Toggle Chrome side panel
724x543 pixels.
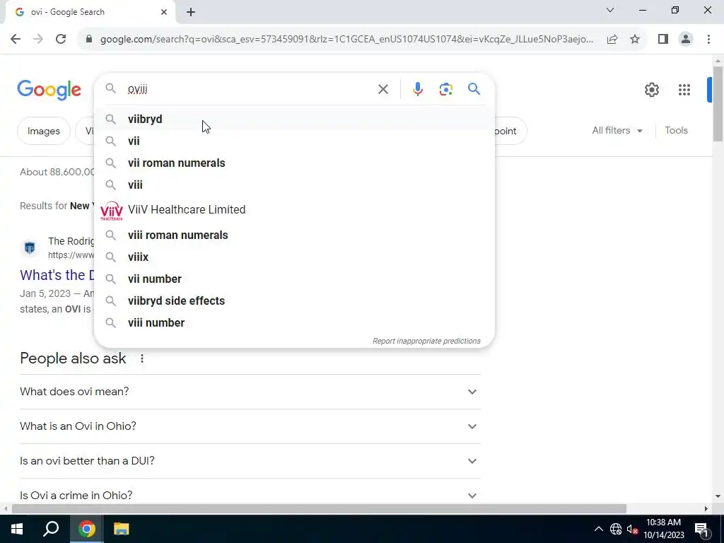coord(663,40)
